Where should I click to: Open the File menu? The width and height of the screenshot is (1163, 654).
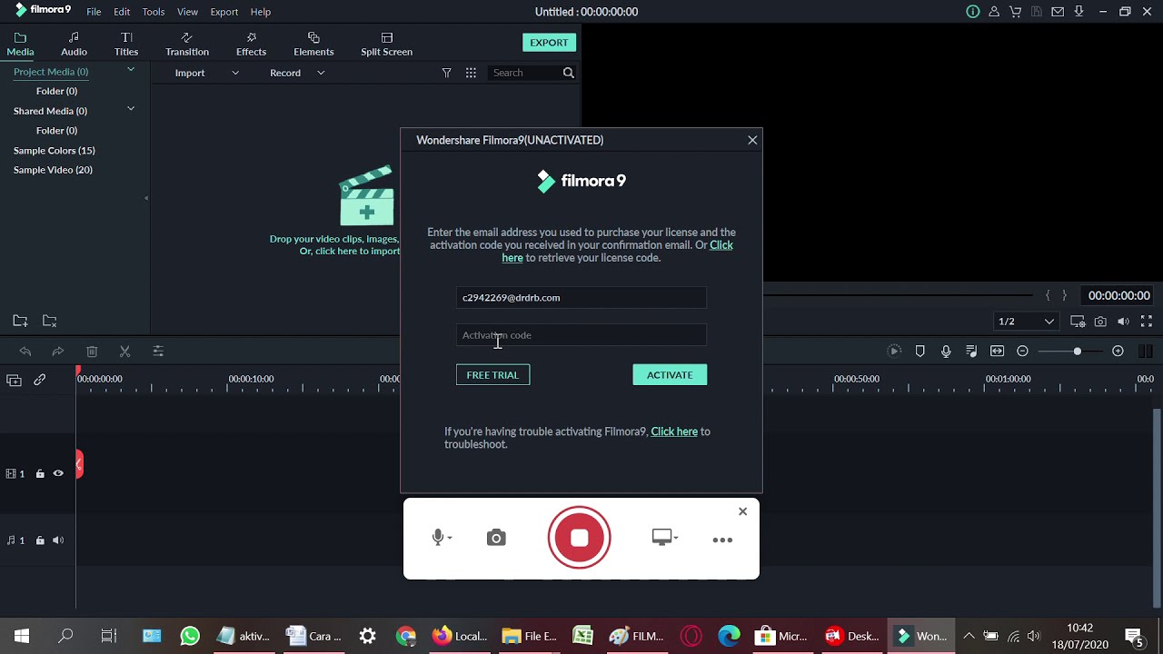[x=94, y=12]
